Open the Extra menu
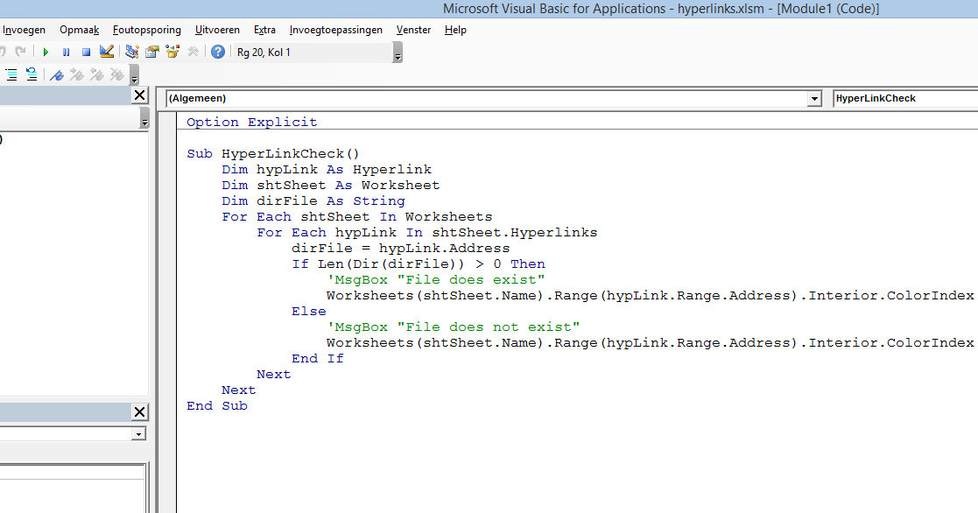Screen dimensions: 978x513 (x=264, y=30)
